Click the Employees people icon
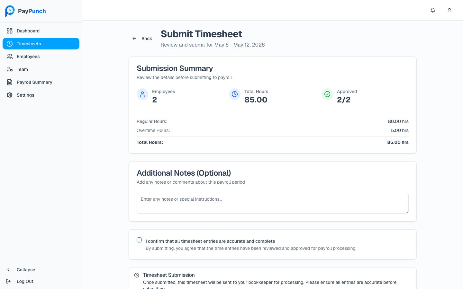 (x=10, y=57)
